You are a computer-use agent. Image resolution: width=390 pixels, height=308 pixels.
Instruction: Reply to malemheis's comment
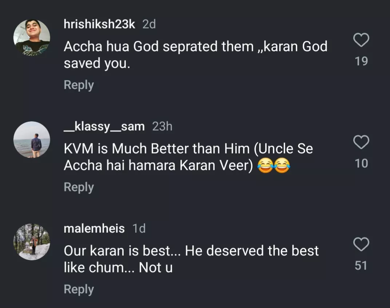pos(79,289)
